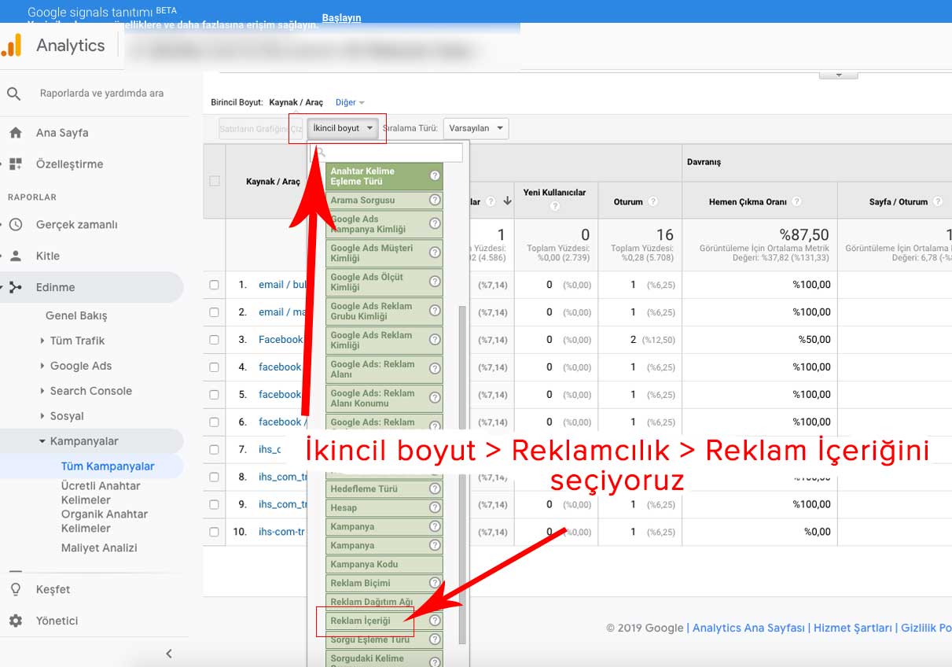Click help icon beside Google Ads Kampanya Kimliği
The height and width of the screenshot is (667, 952).
tap(435, 223)
